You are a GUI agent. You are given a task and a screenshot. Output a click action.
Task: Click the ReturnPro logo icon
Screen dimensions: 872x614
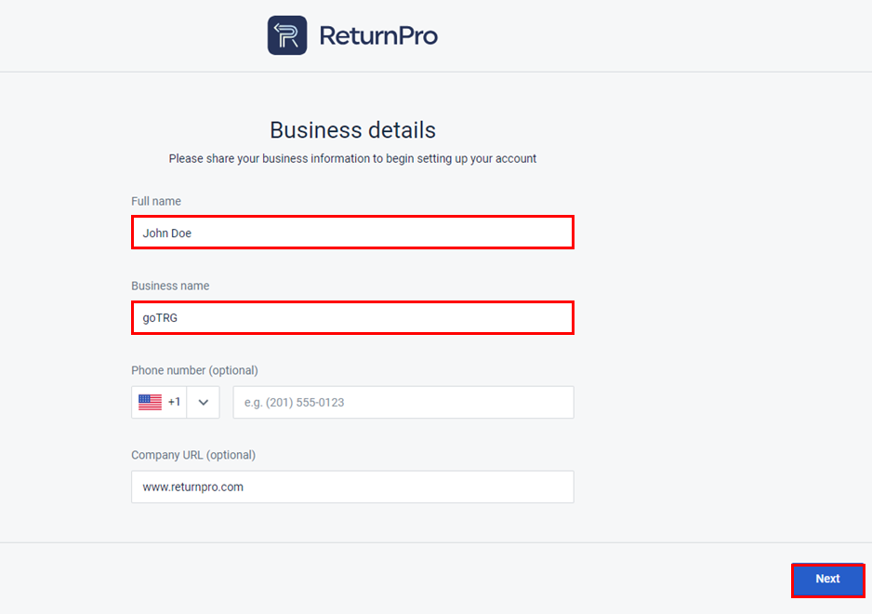click(287, 35)
